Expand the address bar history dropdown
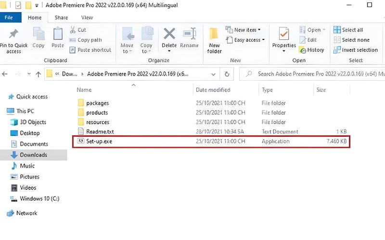 (x=213, y=74)
